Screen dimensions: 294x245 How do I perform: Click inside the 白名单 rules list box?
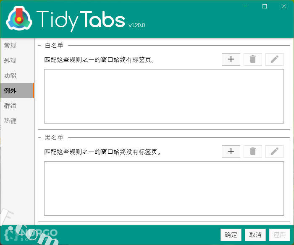(164, 96)
